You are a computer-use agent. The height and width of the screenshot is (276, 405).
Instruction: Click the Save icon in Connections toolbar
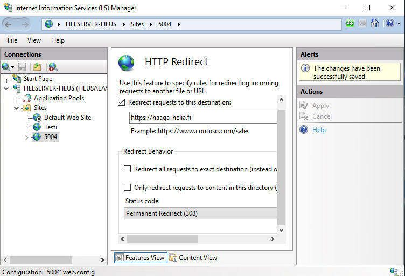coord(22,67)
